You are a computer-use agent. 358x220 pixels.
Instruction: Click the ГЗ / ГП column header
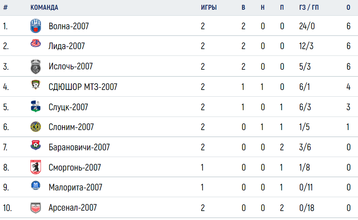tap(309, 7)
